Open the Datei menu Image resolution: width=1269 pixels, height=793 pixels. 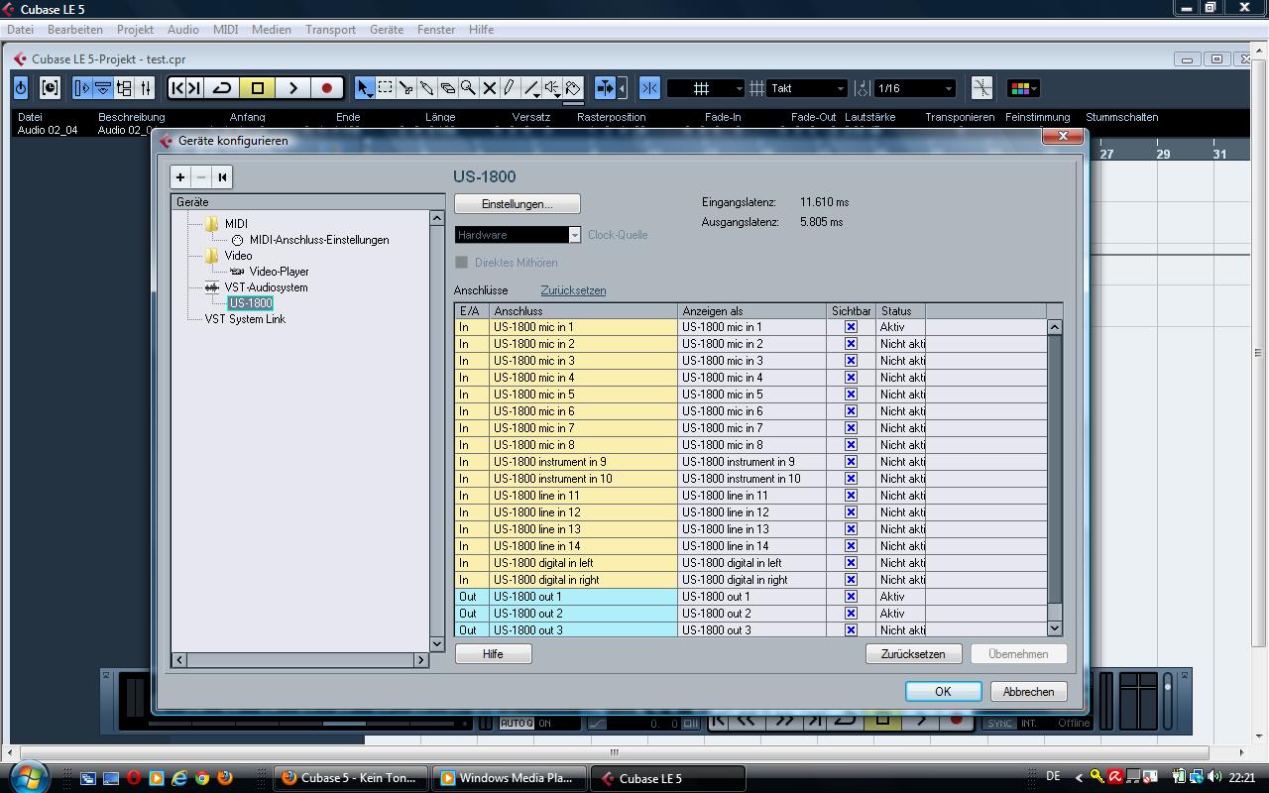coord(20,30)
